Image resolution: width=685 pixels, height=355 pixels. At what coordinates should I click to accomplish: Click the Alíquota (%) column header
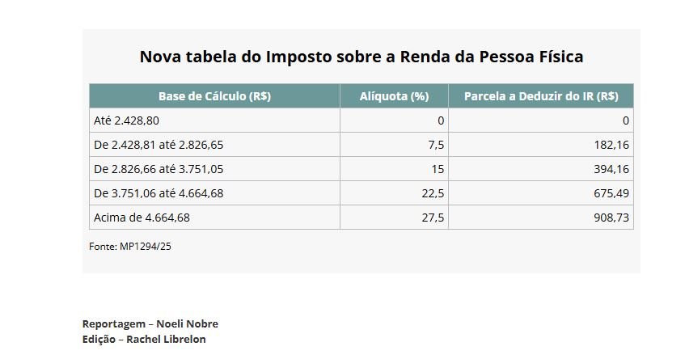tap(394, 96)
